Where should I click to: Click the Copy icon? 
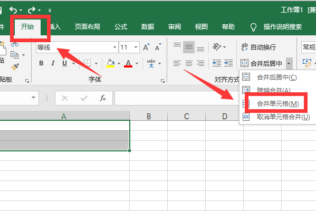point(15,55)
